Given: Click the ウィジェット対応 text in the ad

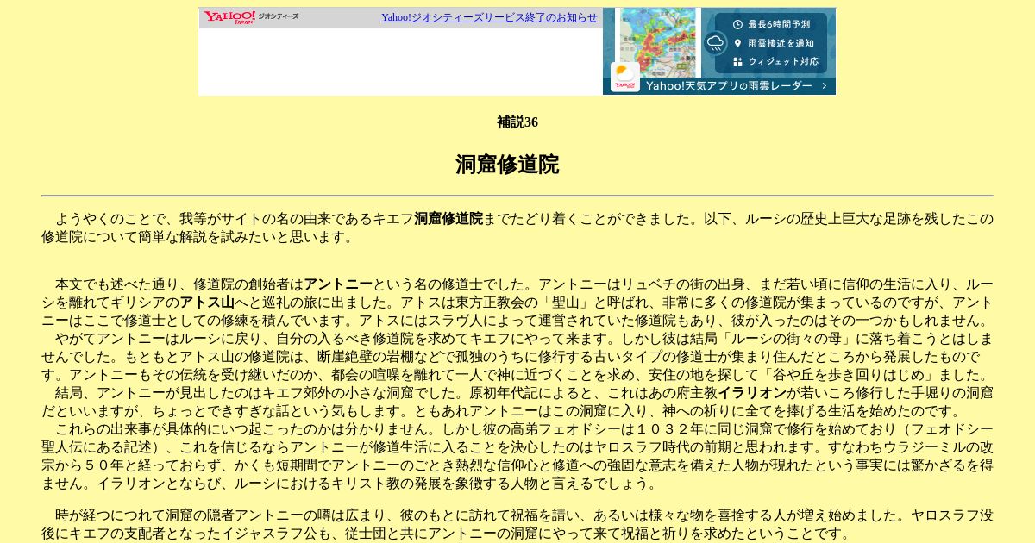Looking at the screenshot, I should click(783, 62).
